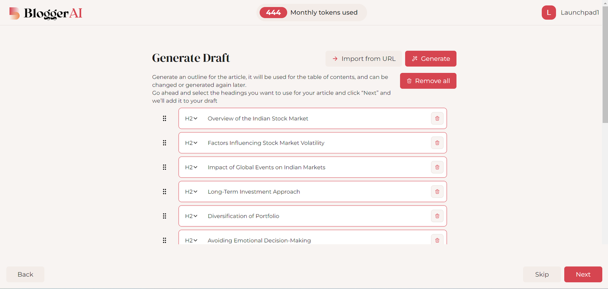Edit the Factors Influencing Stock Market Volatility text

(266, 143)
